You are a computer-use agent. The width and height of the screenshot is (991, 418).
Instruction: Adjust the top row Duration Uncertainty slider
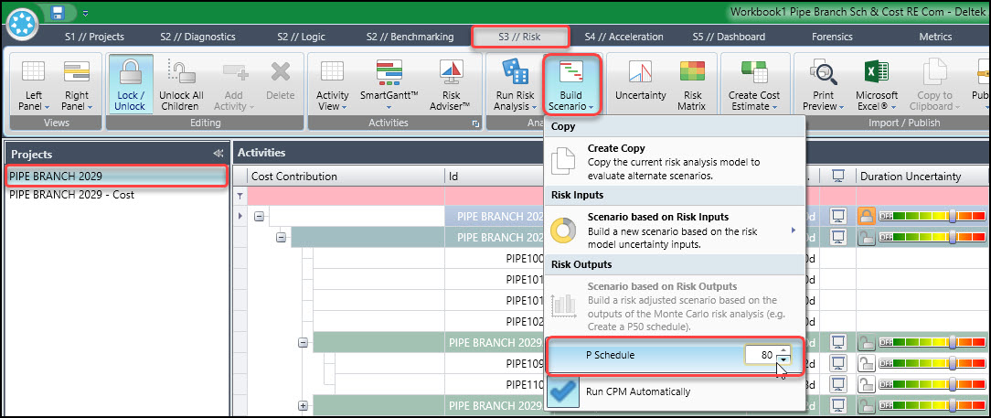[x=953, y=216]
